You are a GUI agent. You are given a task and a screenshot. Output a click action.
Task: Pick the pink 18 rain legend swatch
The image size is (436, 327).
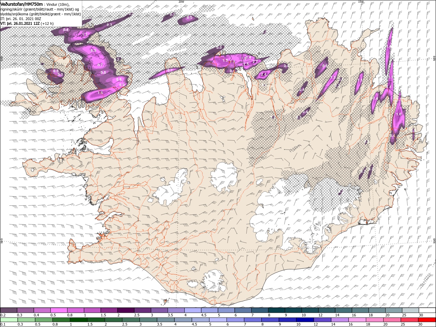[375, 320]
